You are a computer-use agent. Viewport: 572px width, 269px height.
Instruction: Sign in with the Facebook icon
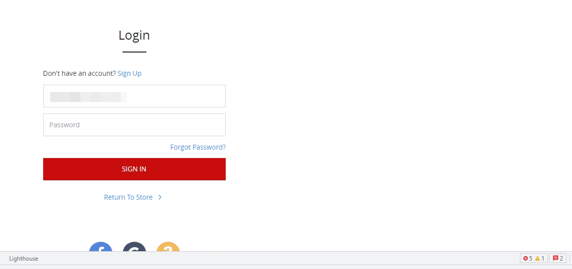pos(101,247)
